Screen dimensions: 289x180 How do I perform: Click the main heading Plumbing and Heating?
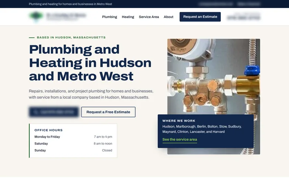90,63
